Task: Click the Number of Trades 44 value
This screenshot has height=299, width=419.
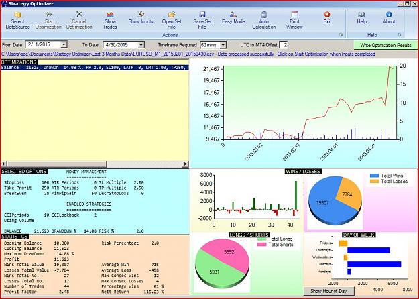Action: [66, 286]
